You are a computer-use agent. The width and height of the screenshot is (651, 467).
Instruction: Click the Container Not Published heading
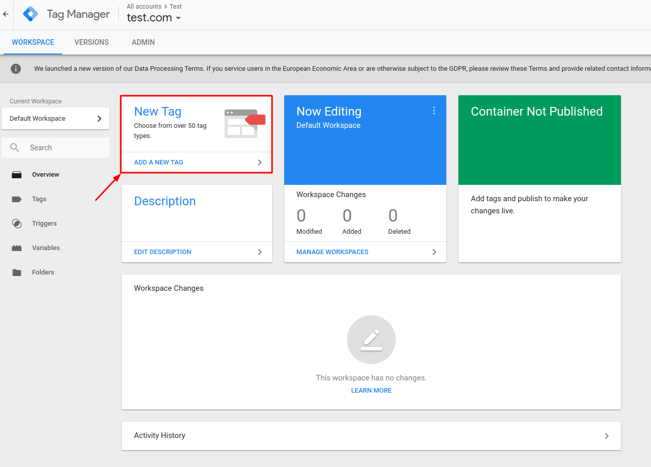pyautogui.click(x=536, y=112)
